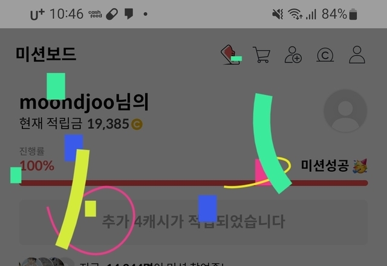Select the 미션보드 page title
The height and width of the screenshot is (266, 387).
pyautogui.click(x=46, y=54)
